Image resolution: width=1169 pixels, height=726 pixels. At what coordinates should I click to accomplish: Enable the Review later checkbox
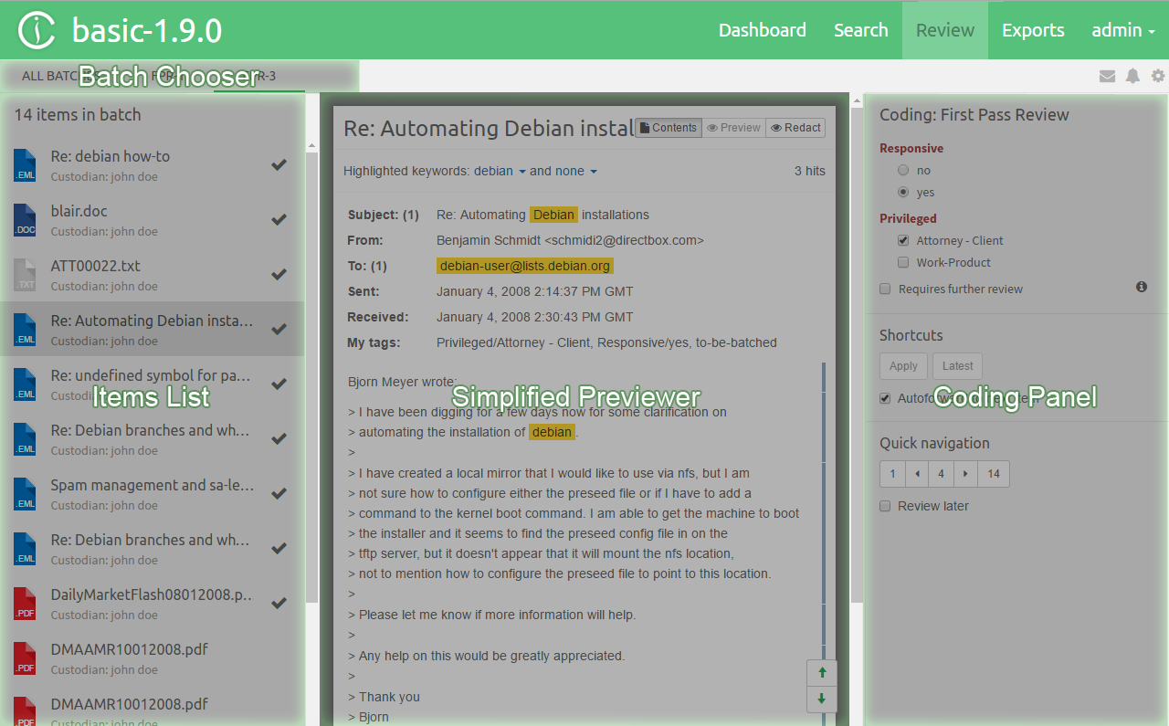pyautogui.click(x=884, y=506)
